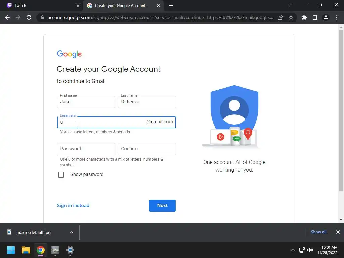
Task: Click the browser forward arrow
Action: pos(18,17)
